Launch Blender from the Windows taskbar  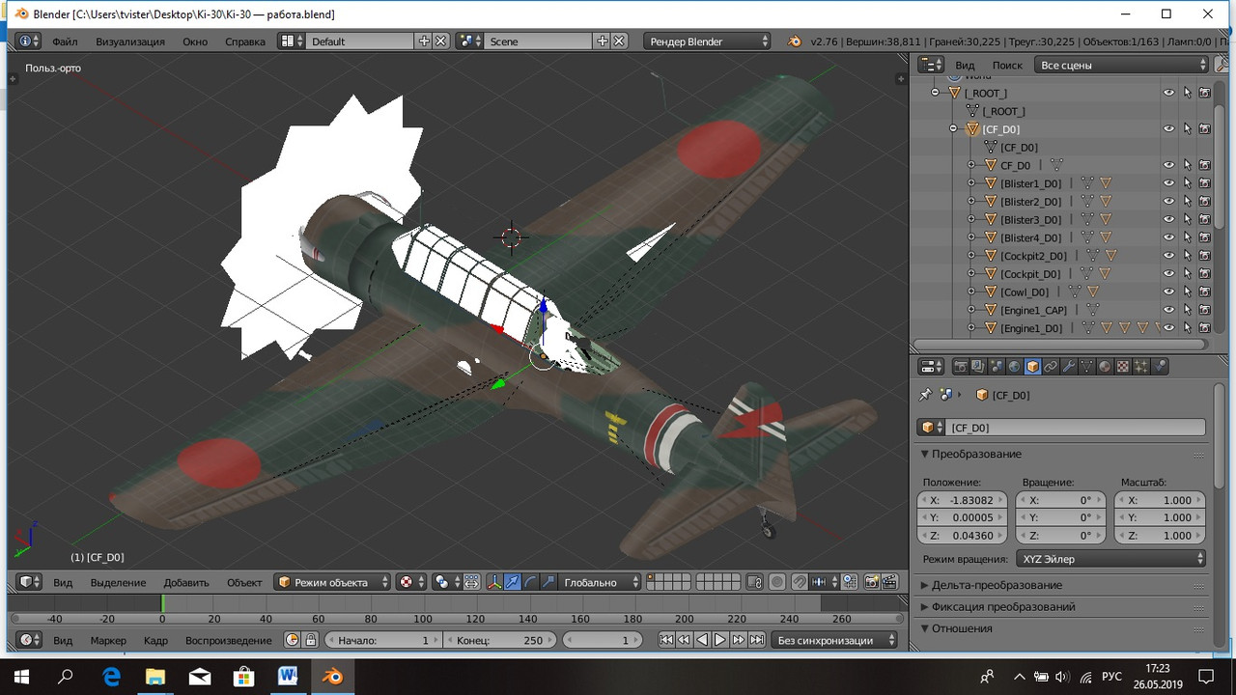(x=333, y=676)
